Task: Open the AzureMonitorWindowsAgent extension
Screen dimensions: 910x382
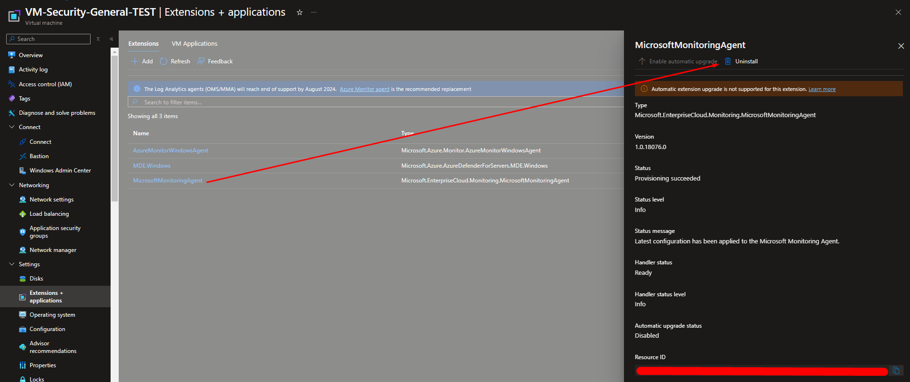Action: click(x=171, y=151)
